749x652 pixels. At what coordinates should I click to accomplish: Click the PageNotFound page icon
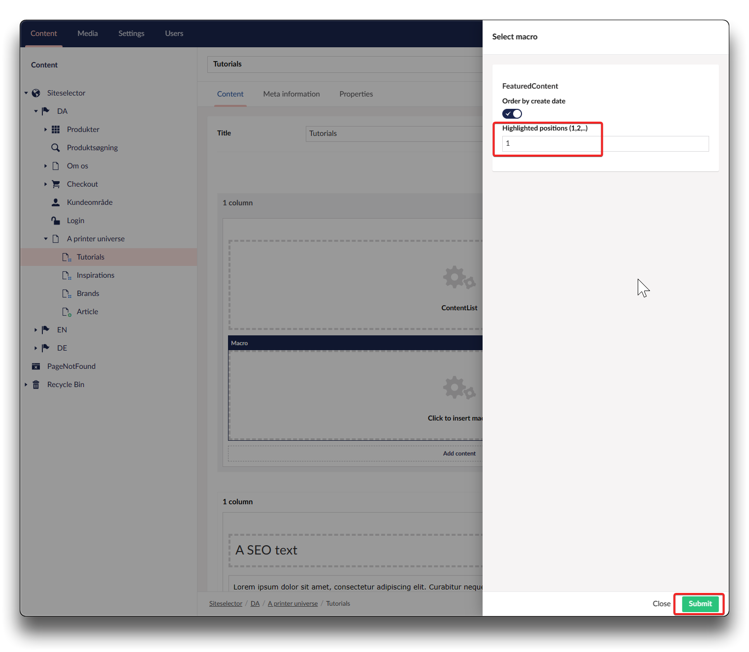(x=36, y=366)
